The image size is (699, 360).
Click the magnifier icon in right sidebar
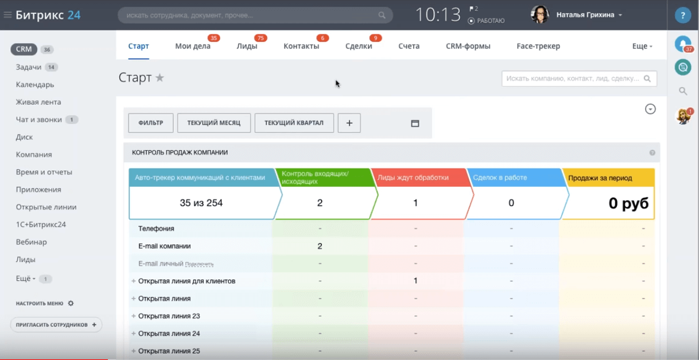(682, 91)
